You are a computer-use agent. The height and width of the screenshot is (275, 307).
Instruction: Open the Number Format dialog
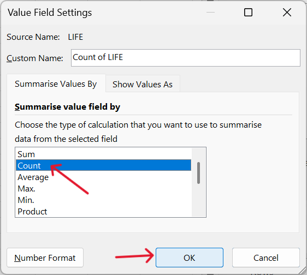click(45, 258)
